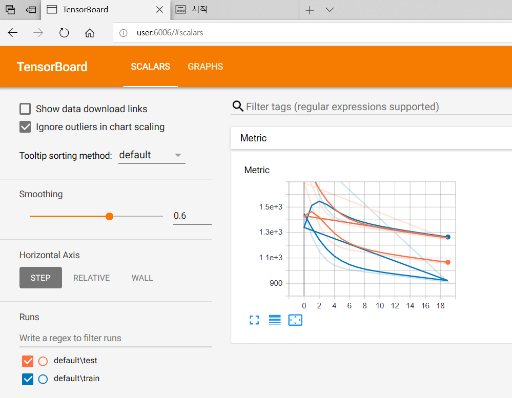Show tabs you've set aside
512x398 pixels.
point(10,10)
